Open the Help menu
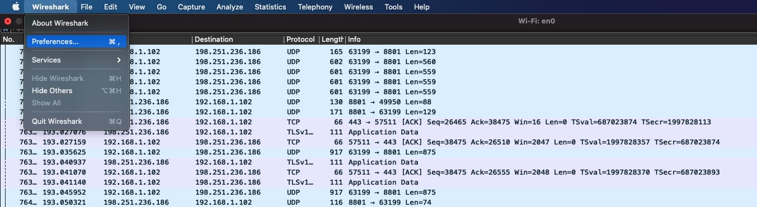Viewport: 757px width, 207px height. (x=421, y=7)
